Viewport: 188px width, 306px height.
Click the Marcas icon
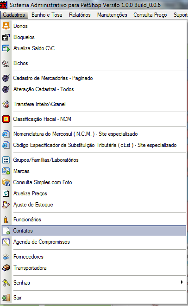pyautogui.click(x=6, y=171)
